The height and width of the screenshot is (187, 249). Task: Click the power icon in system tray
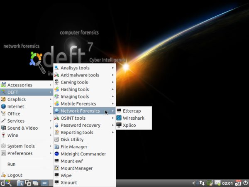246,183
